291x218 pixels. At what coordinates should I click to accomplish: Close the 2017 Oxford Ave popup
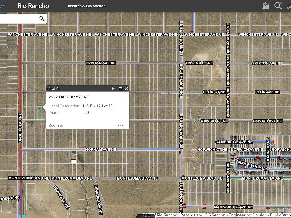pyautogui.click(x=126, y=89)
